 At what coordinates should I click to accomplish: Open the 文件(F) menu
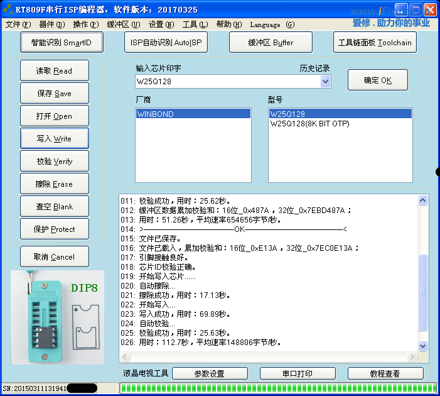(x=18, y=25)
